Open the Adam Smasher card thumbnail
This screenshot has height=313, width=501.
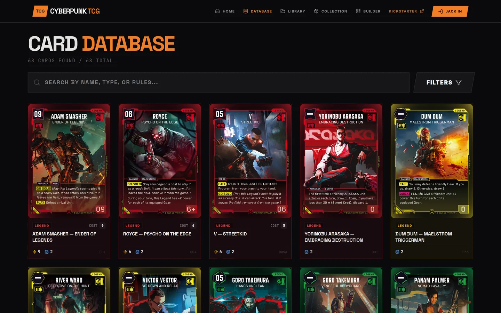(69, 161)
